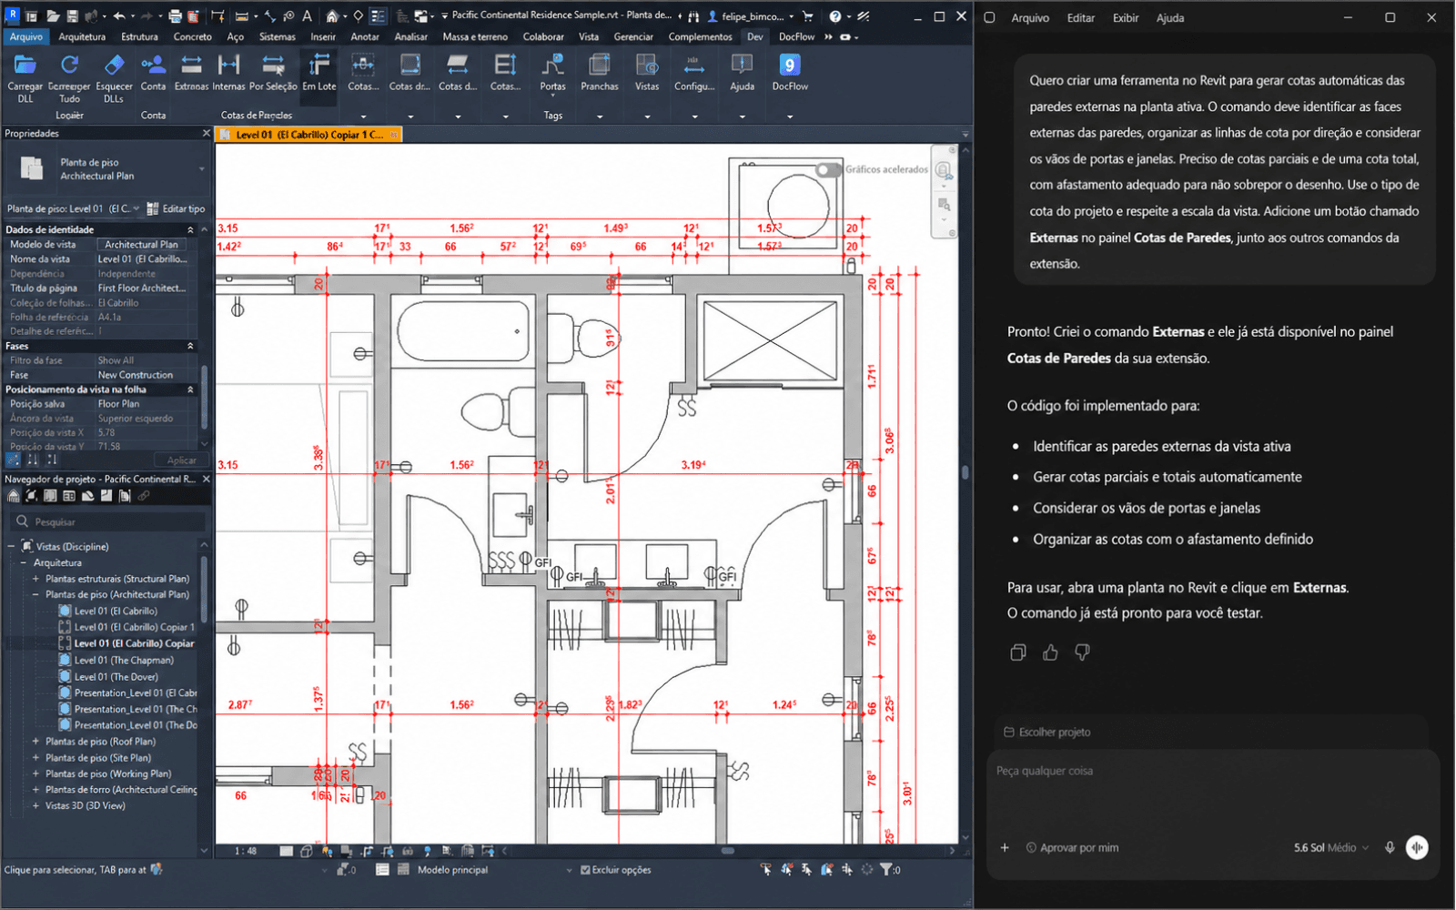Toggle the Excluir opções checkbox
The image size is (1456, 910).
pos(585,870)
